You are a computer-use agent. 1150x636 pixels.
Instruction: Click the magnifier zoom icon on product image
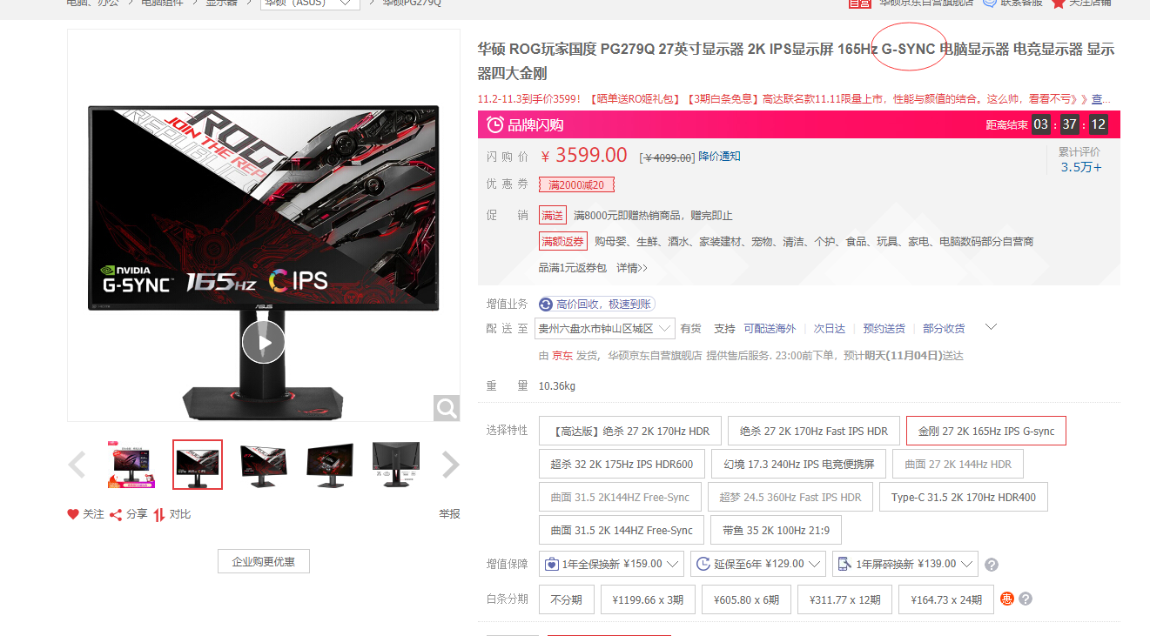point(447,407)
